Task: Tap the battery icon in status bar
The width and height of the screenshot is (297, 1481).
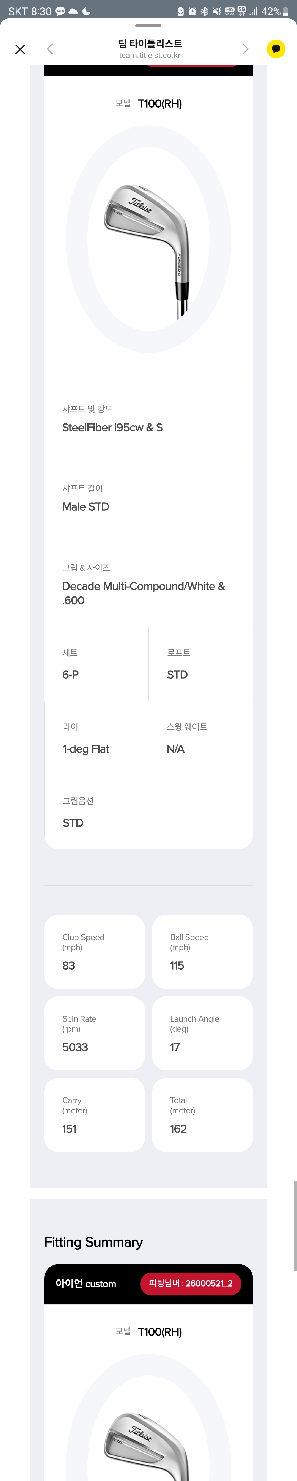Action: 285,12
